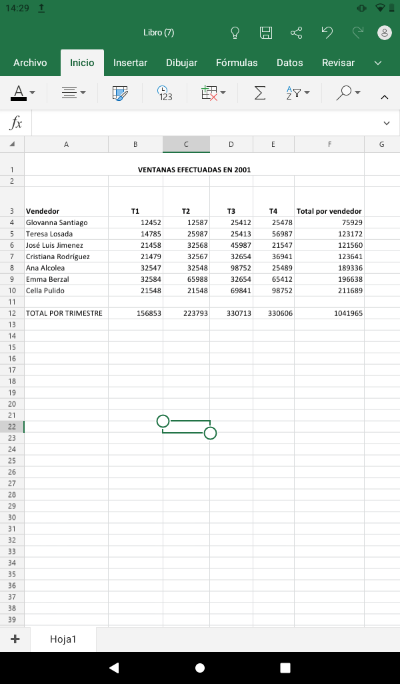Open the Datos tab

point(290,63)
